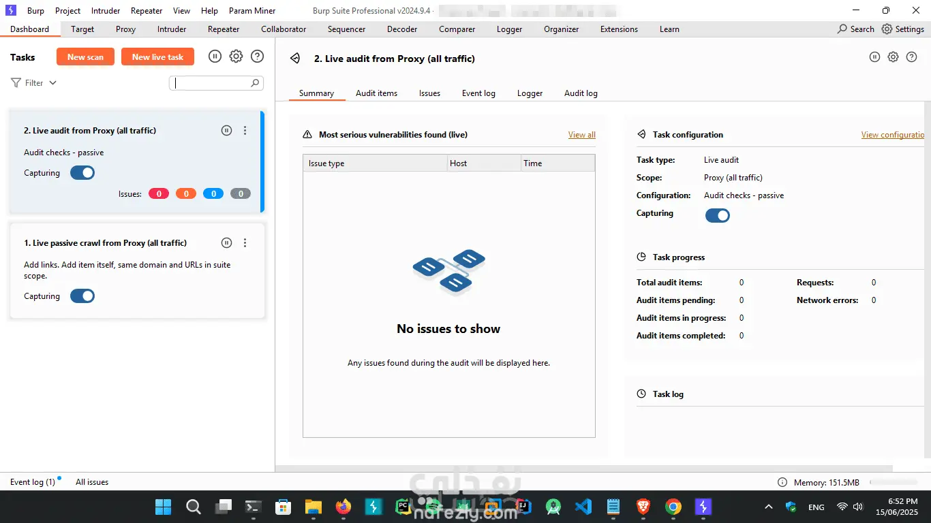
Task: Select the Audit items sub-tab
Action: [377, 93]
